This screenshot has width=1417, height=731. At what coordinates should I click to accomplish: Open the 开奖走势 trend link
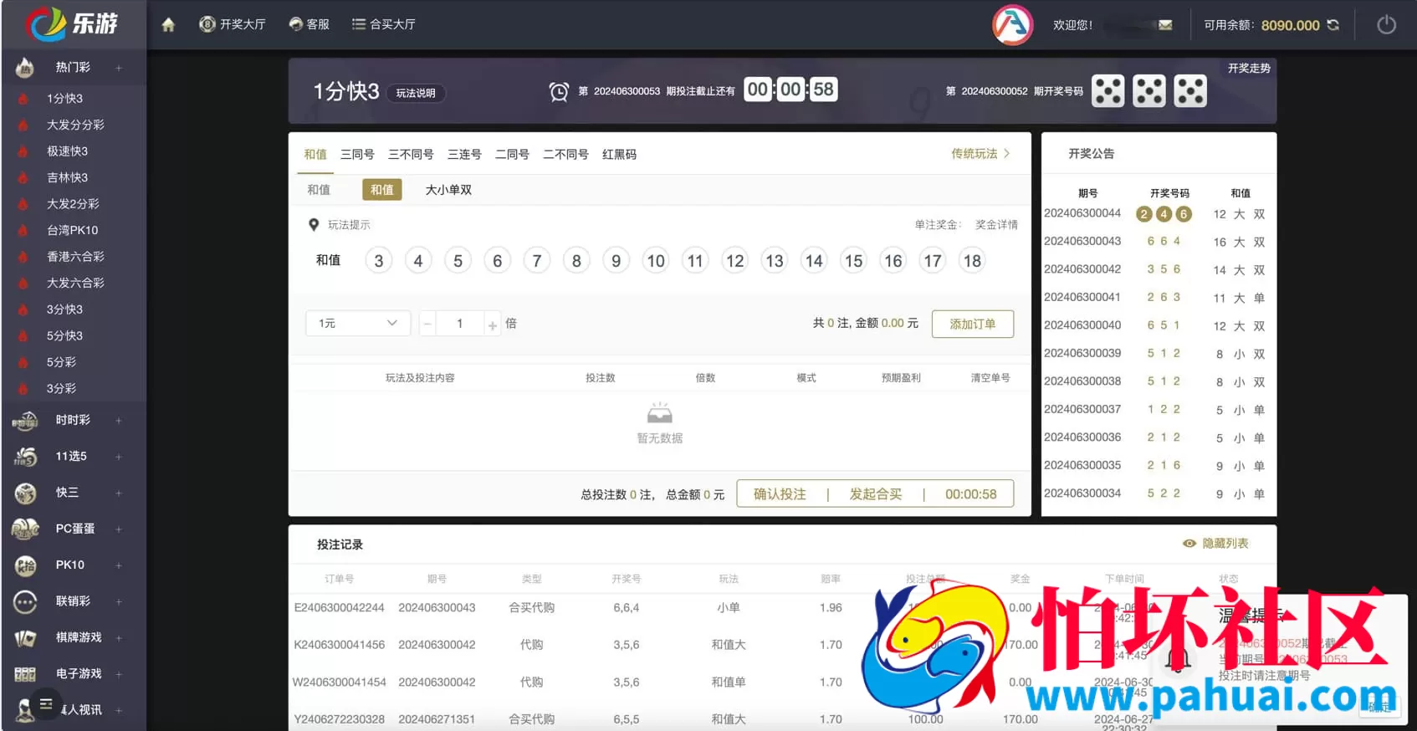click(1248, 69)
